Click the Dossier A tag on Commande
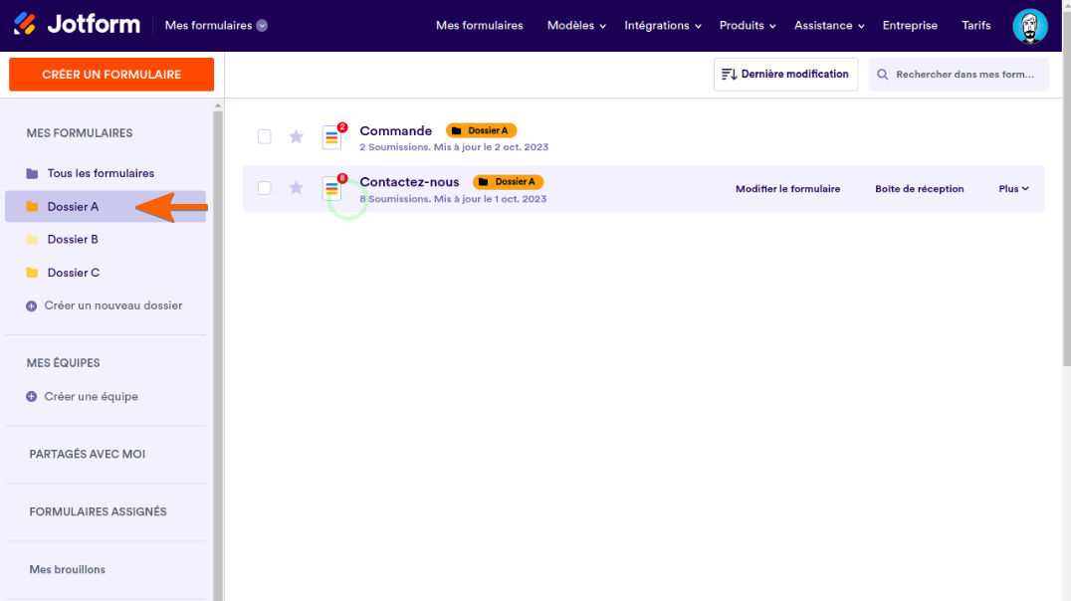The width and height of the screenshot is (1071, 601). (481, 130)
